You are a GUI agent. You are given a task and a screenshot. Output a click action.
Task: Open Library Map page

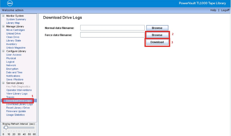(x=13, y=23)
